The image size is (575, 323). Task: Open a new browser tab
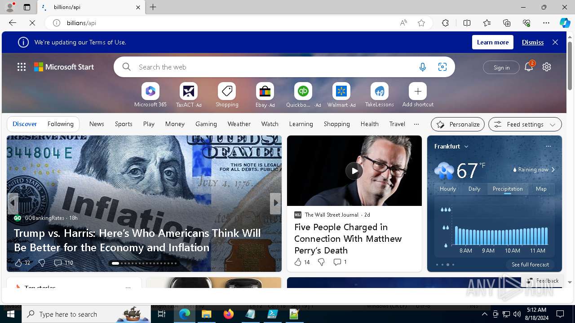pyautogui.click(x=153, y=7)
